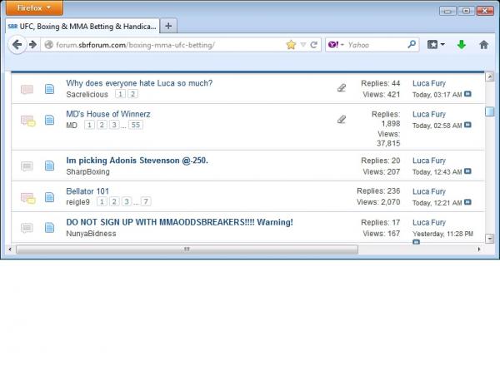Click into the Yahoo search field
The image size is (500, 371).
point(375,44)
